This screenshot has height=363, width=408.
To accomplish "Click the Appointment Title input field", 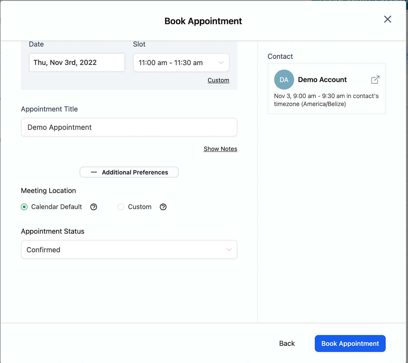I will point(129,127).
